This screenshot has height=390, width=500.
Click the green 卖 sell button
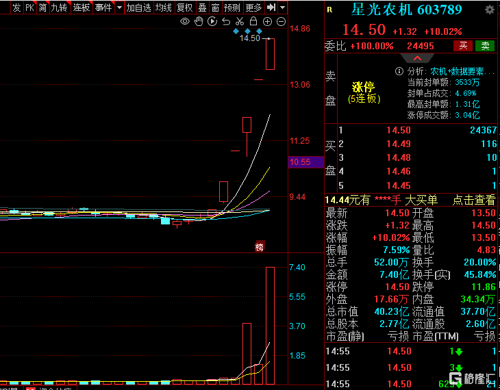point(485,46)
